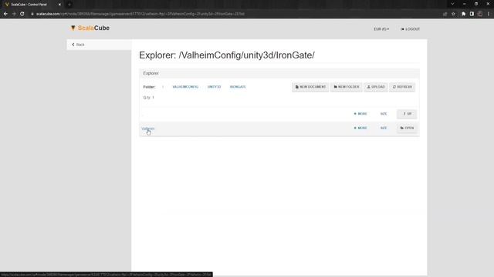Close the ScalaCube Control Panel tab
The height and width of the screenshot is (277, 494).
(59, 5)
